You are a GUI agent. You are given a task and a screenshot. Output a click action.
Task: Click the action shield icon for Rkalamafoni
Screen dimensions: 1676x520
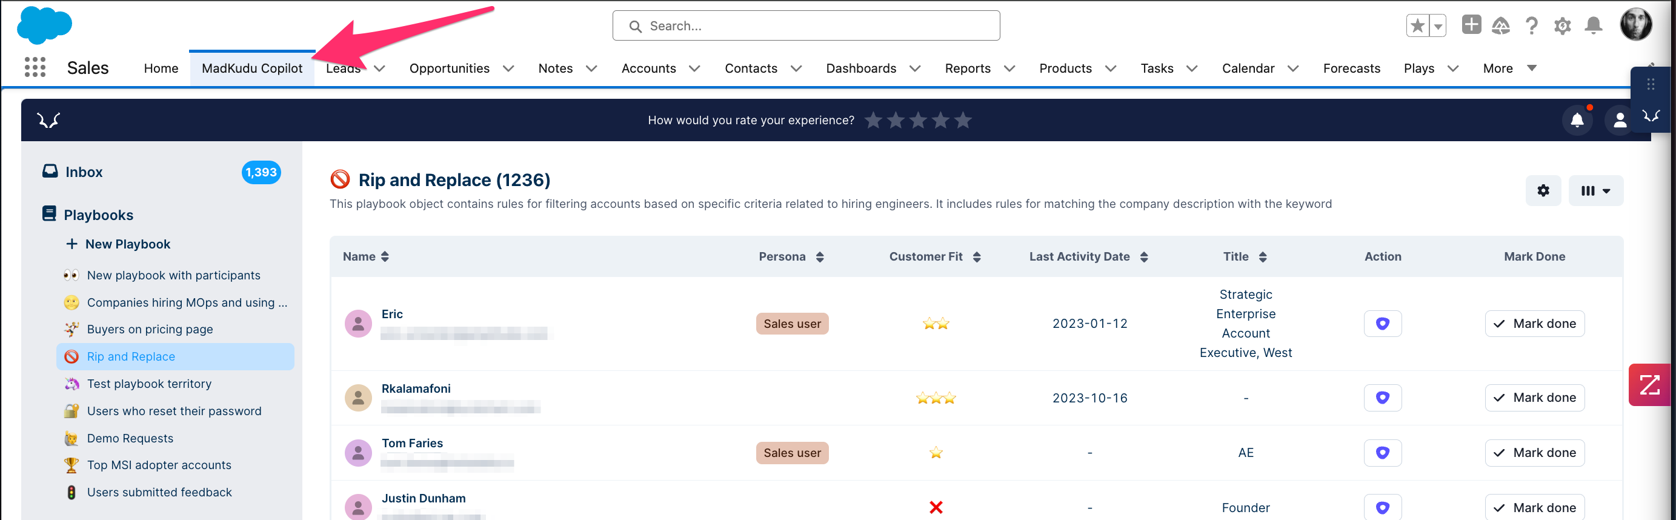click(1383, 398)
